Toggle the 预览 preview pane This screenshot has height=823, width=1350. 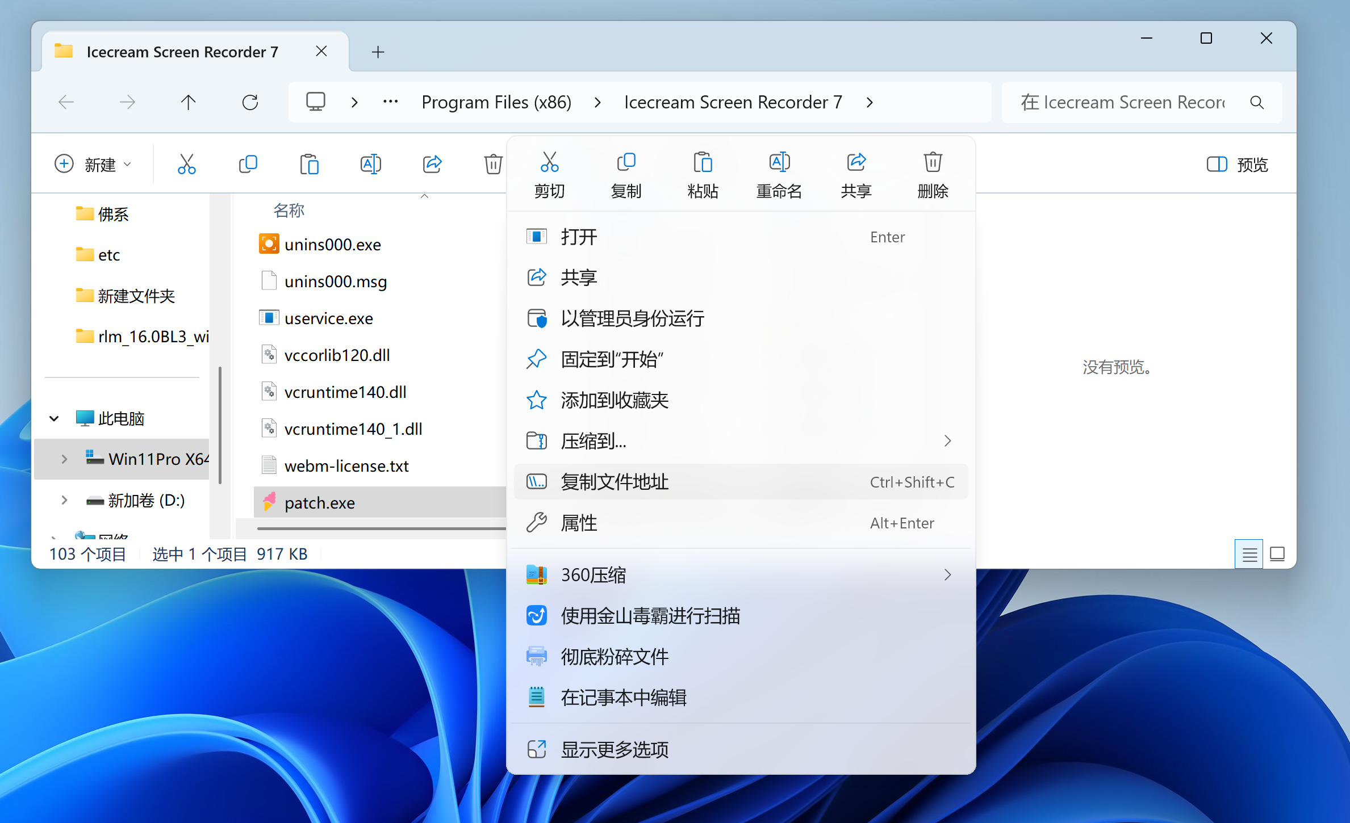pyautogui.click(x=1237, y=165)
